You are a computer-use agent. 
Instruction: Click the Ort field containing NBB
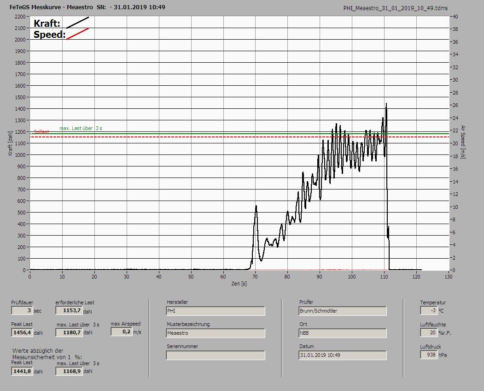click(343, 333)
